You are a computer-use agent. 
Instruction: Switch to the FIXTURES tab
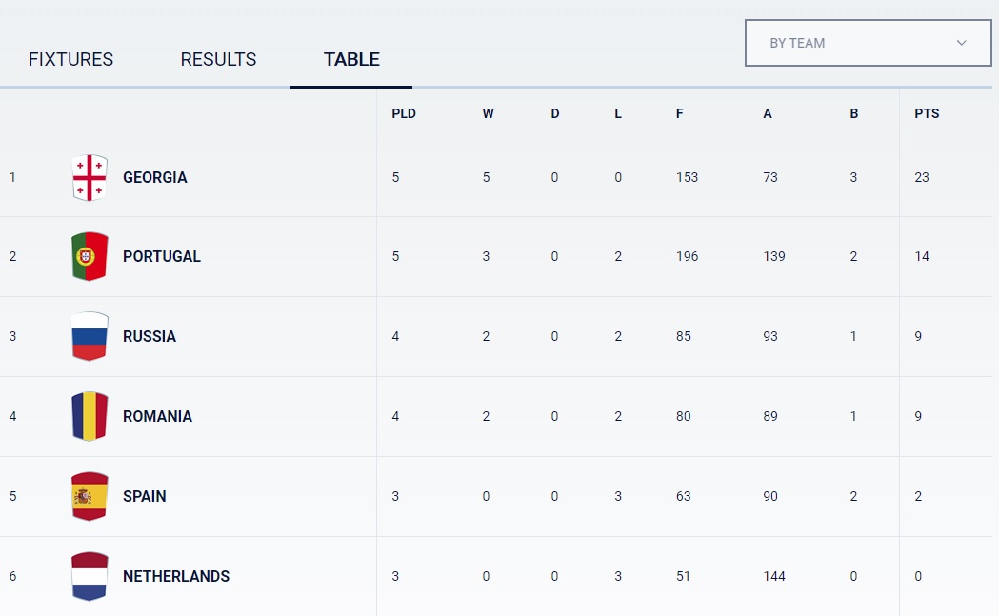(x=70, y=59)
